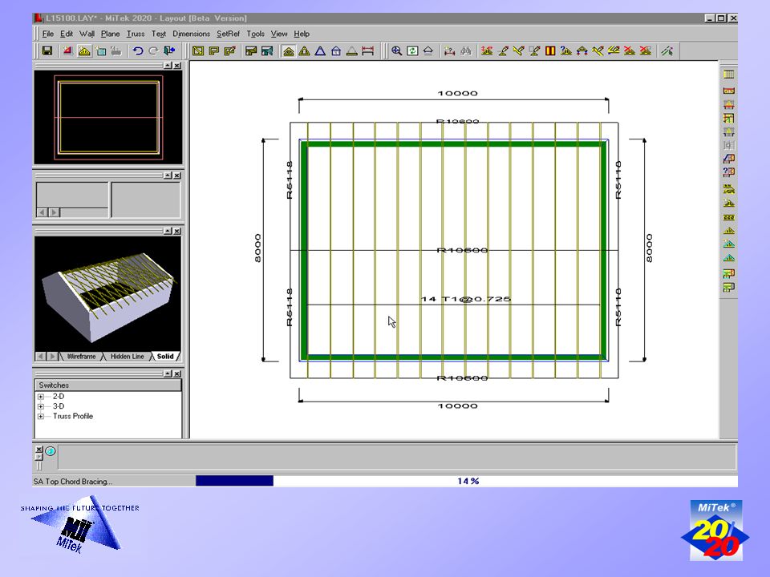770x577 pixels.
Task: Click the round icon in message panel
Action: [x=50, y=451]
